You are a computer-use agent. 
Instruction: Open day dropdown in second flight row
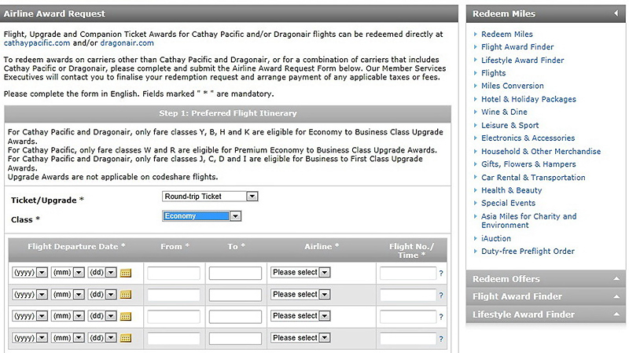(x=102, y=295)
